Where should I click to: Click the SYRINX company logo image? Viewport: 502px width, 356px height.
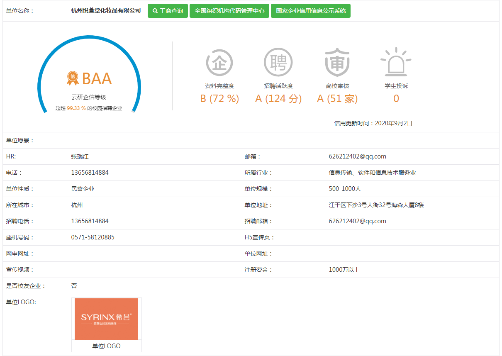tap(106, 319)
